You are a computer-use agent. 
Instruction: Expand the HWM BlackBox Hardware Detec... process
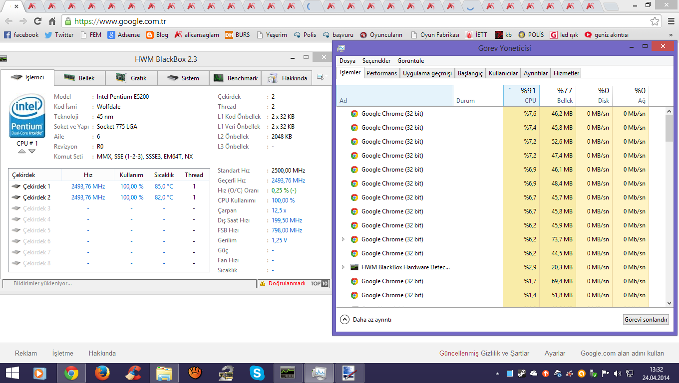[x=343, y=267]
